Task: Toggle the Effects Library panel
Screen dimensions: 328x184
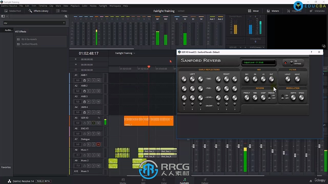Action: point(38,11)
